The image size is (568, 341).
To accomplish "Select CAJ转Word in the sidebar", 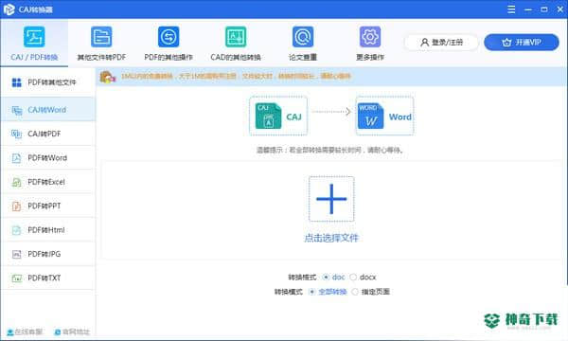I will point(48,110).
